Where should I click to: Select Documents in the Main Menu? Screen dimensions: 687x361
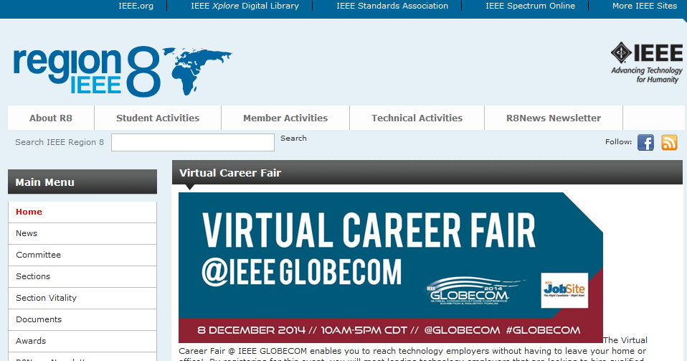point(82,319)
